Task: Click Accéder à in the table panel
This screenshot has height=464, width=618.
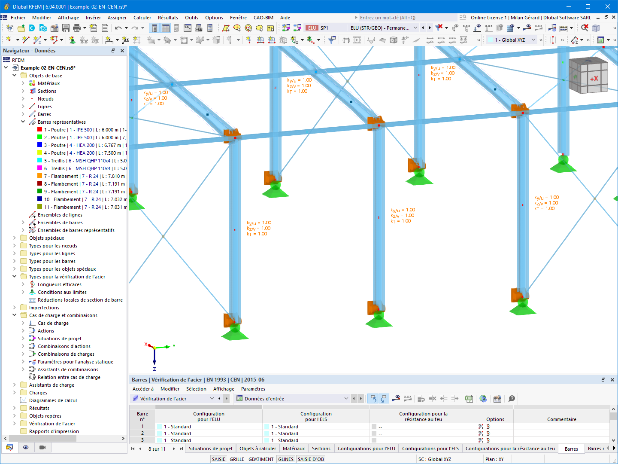Action: pyautogui.click(x=143, y=389)
